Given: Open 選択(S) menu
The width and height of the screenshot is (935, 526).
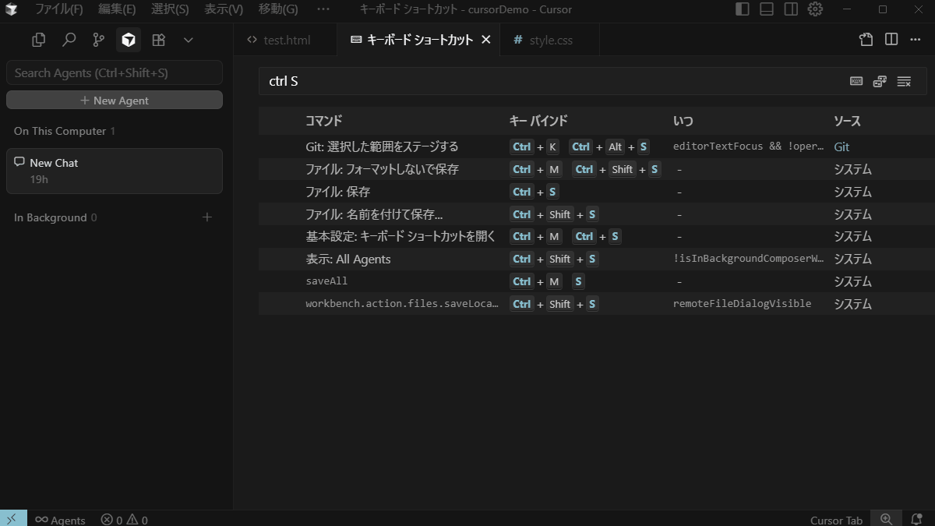Looking at the screenshot, I should [170, 9].
